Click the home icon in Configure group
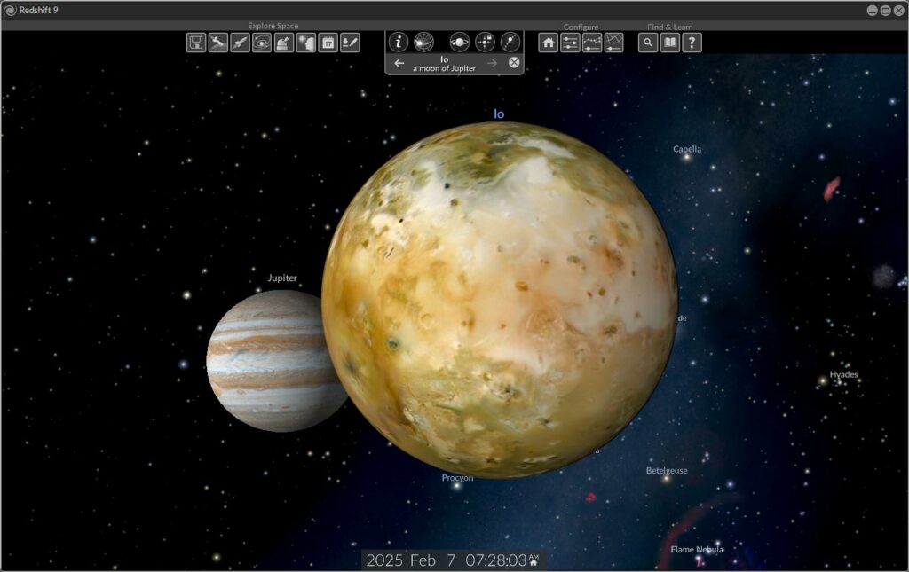909x572 pixels. coord(549,43)
